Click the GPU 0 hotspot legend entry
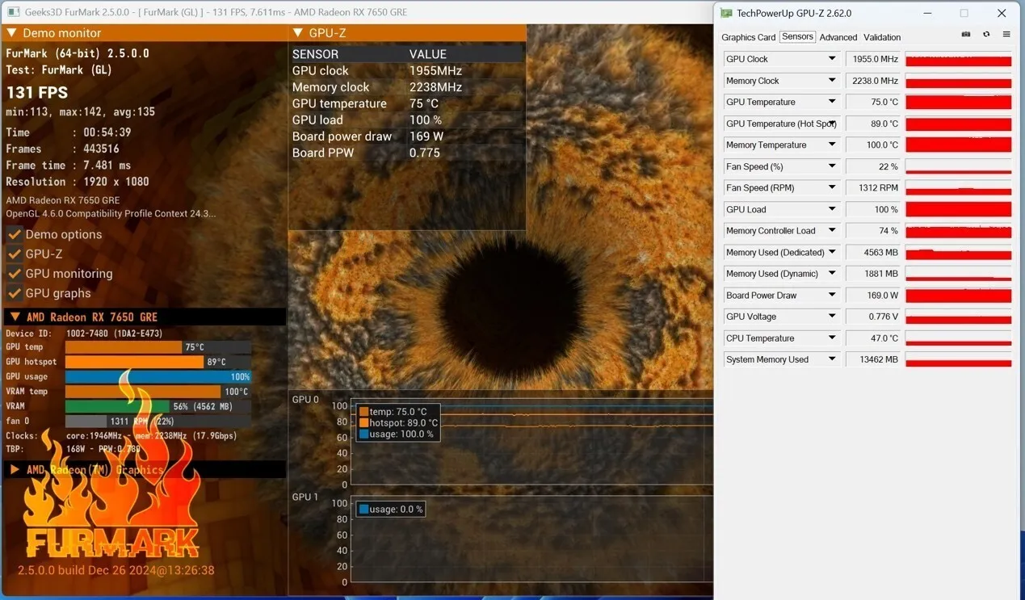1025x600 pixels. (399, 423)
